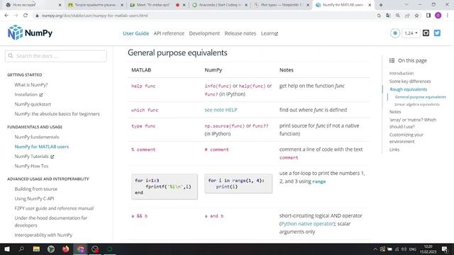Open F2PY user guide and reference manual

coord(54,208)
